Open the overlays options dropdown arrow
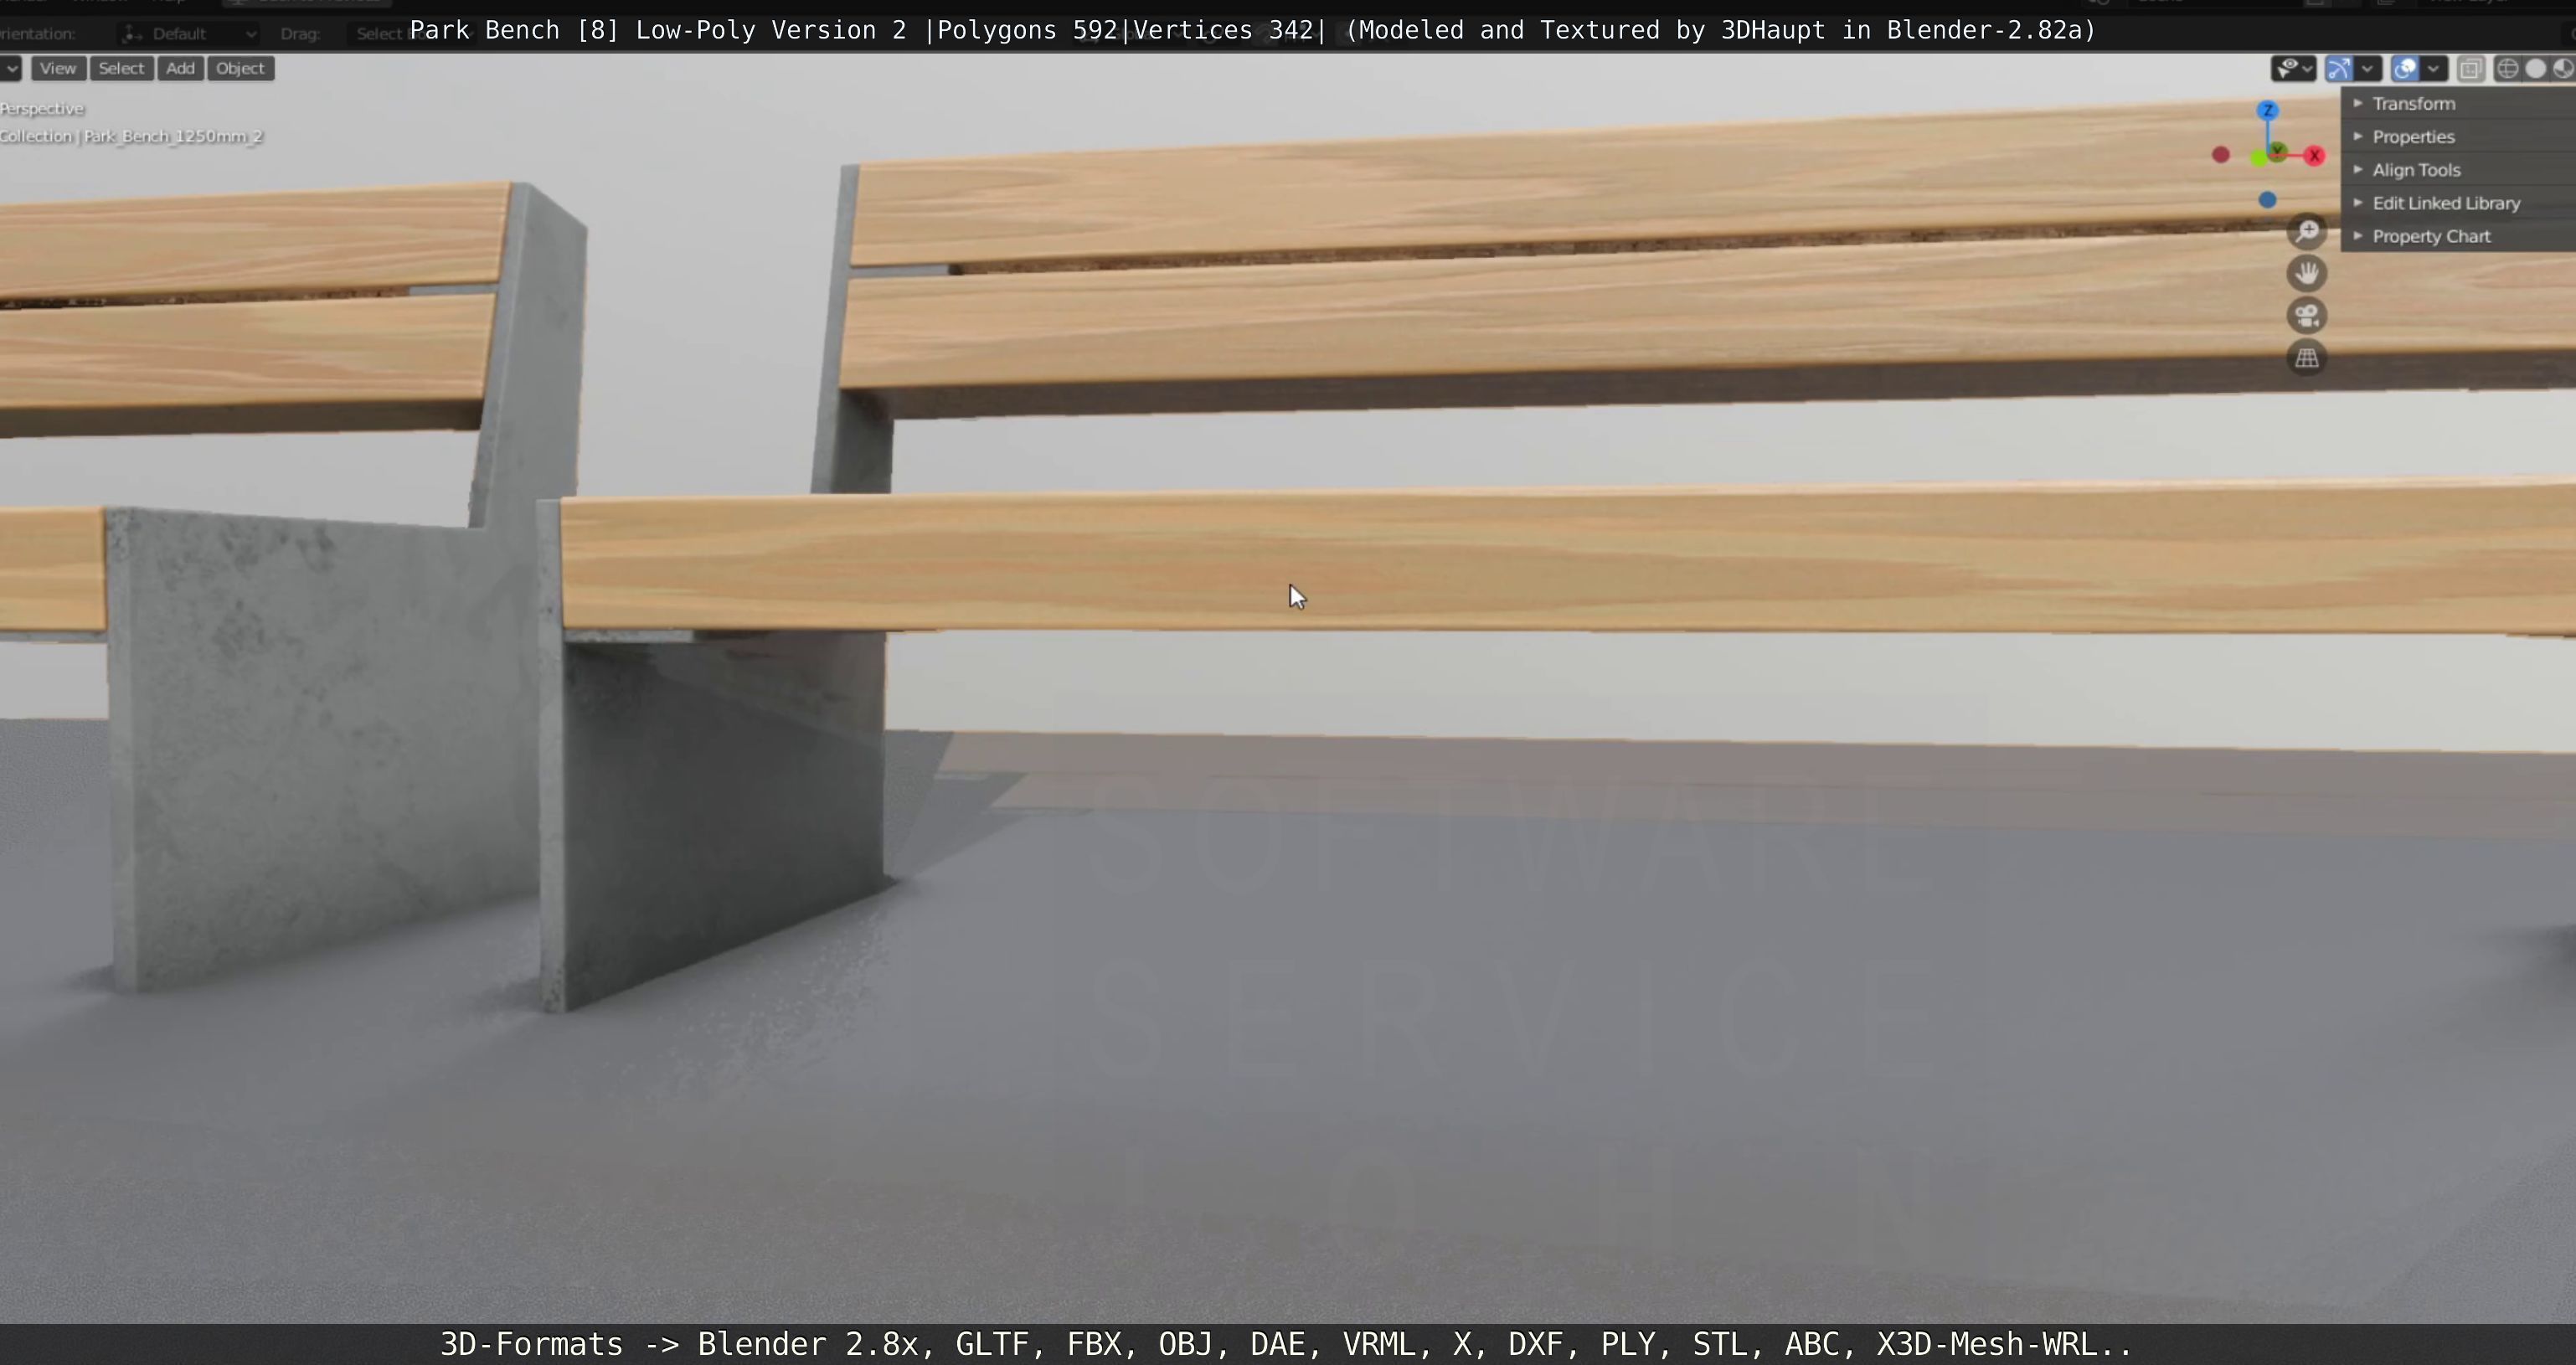 [x=2433, y=68]
